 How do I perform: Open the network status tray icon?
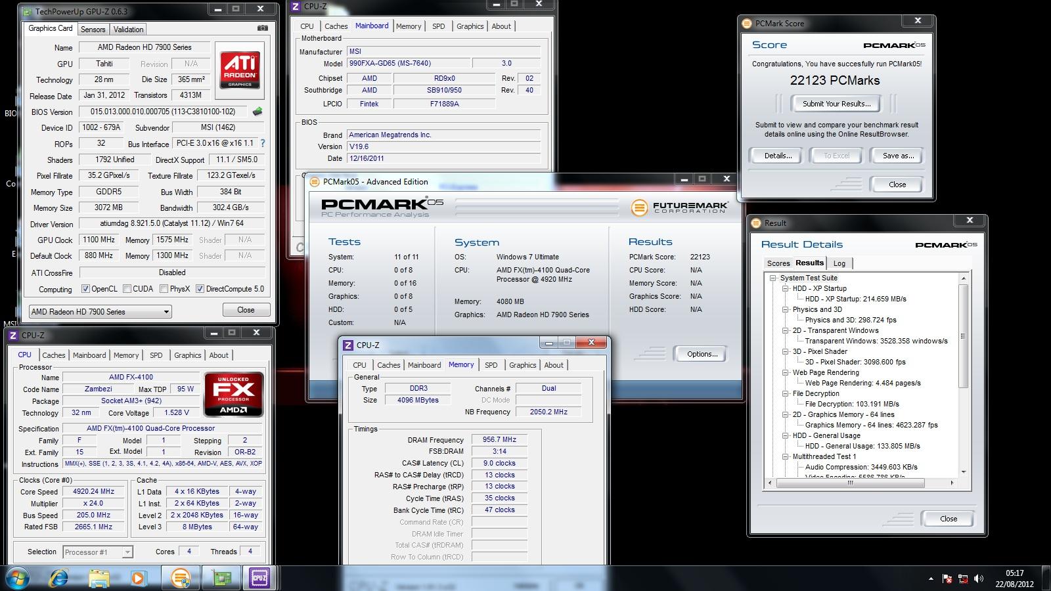click(x=963, y=579)
